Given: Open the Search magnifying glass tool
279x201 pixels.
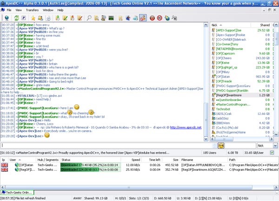Looking at the screenshot, I should (x=89, y=18).
